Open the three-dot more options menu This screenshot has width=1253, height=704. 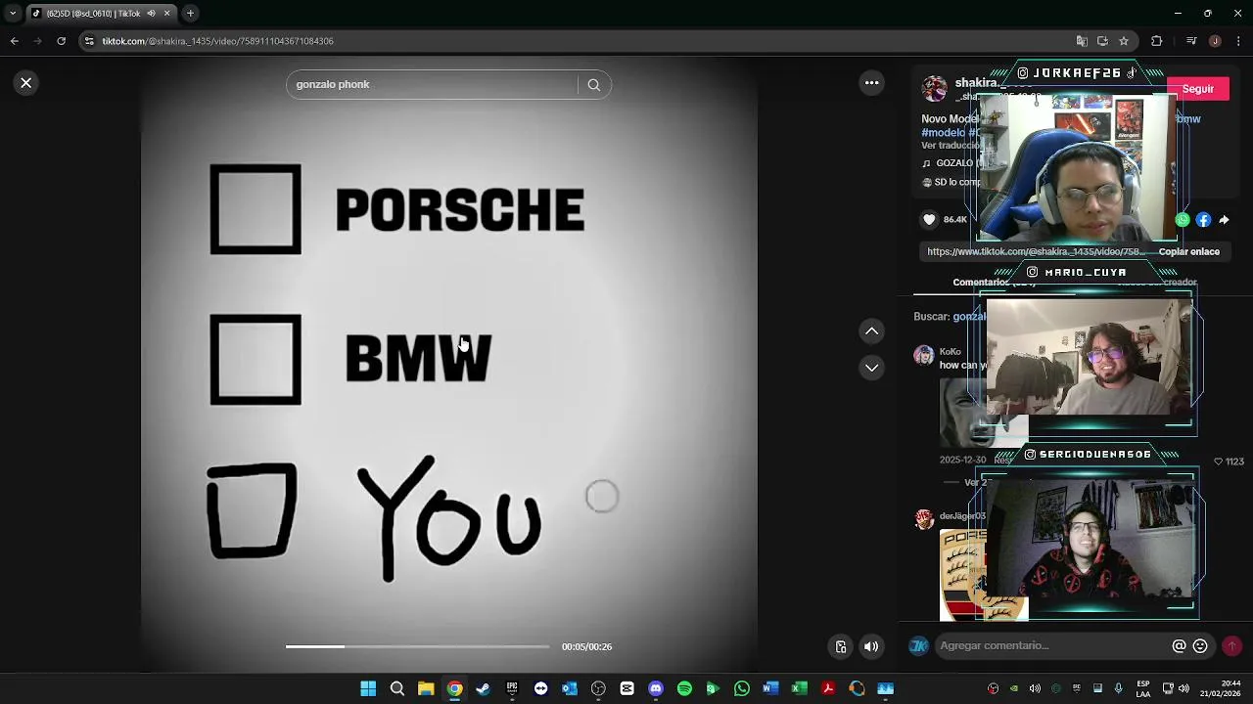point(871,83)
